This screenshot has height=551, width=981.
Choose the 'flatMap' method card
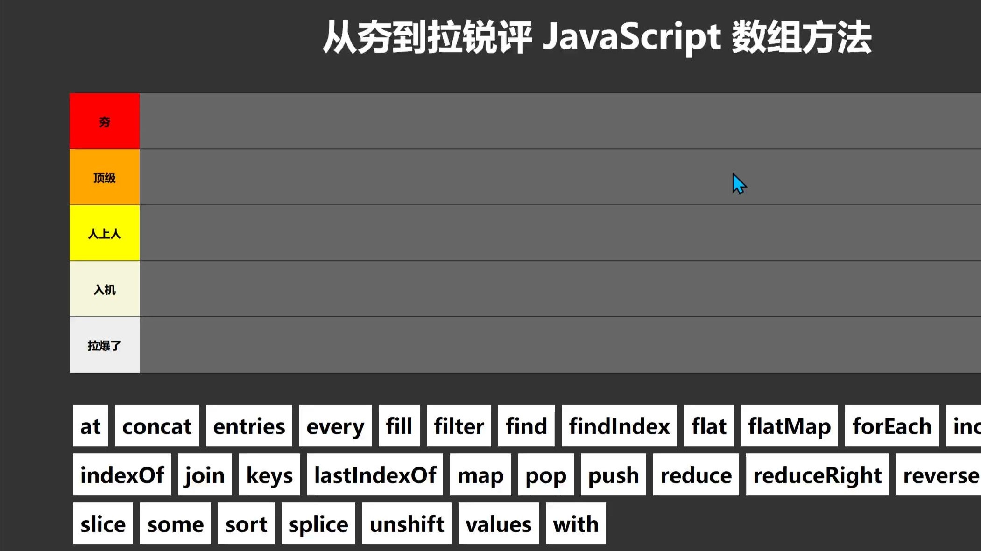pos(789,426)
